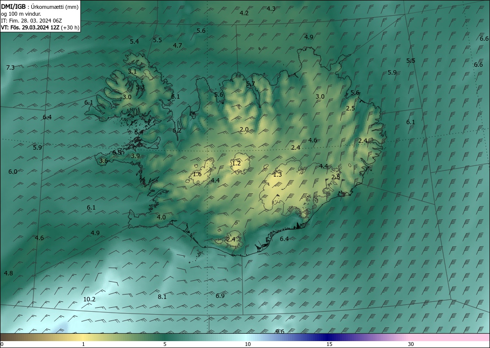490x348 pixels.
Task: Click the 4.2 value at the top
Action: coord(244,13)
